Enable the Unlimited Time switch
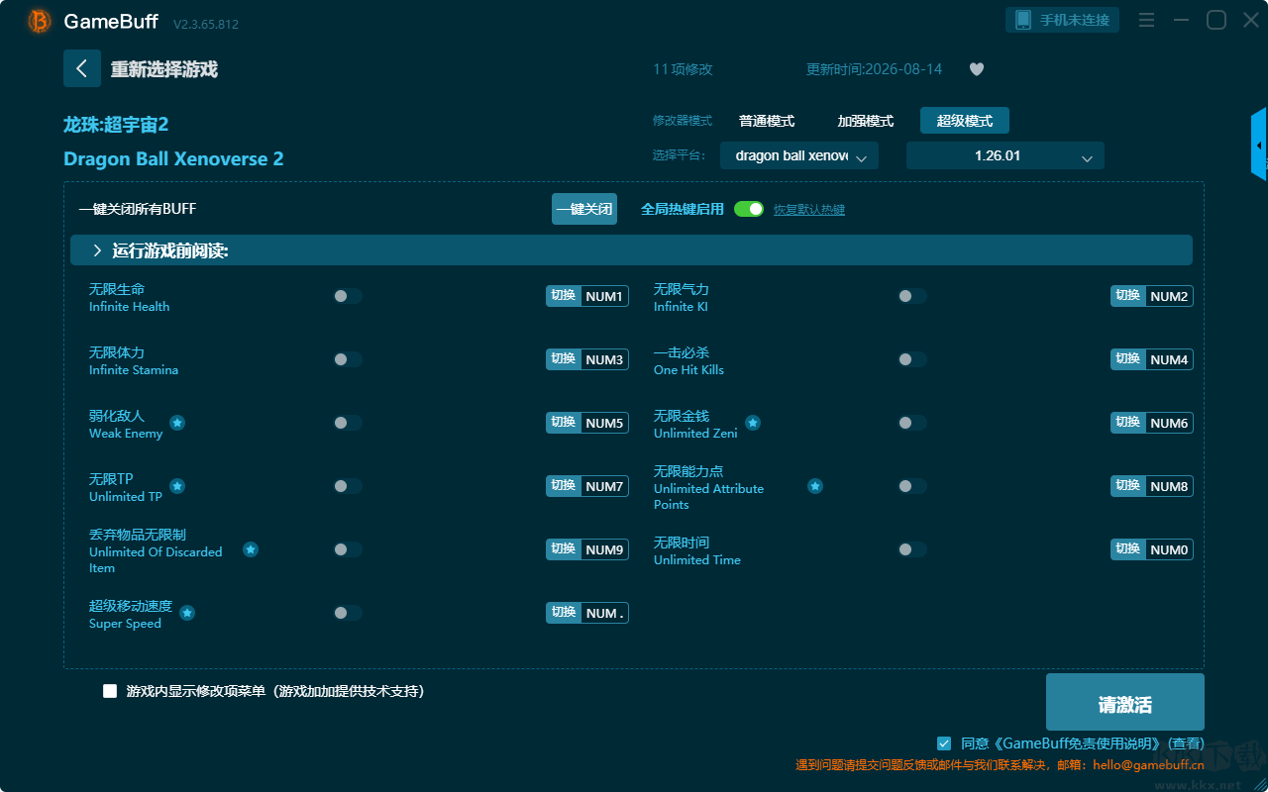 pyautogui.click(x=912, y=549)
